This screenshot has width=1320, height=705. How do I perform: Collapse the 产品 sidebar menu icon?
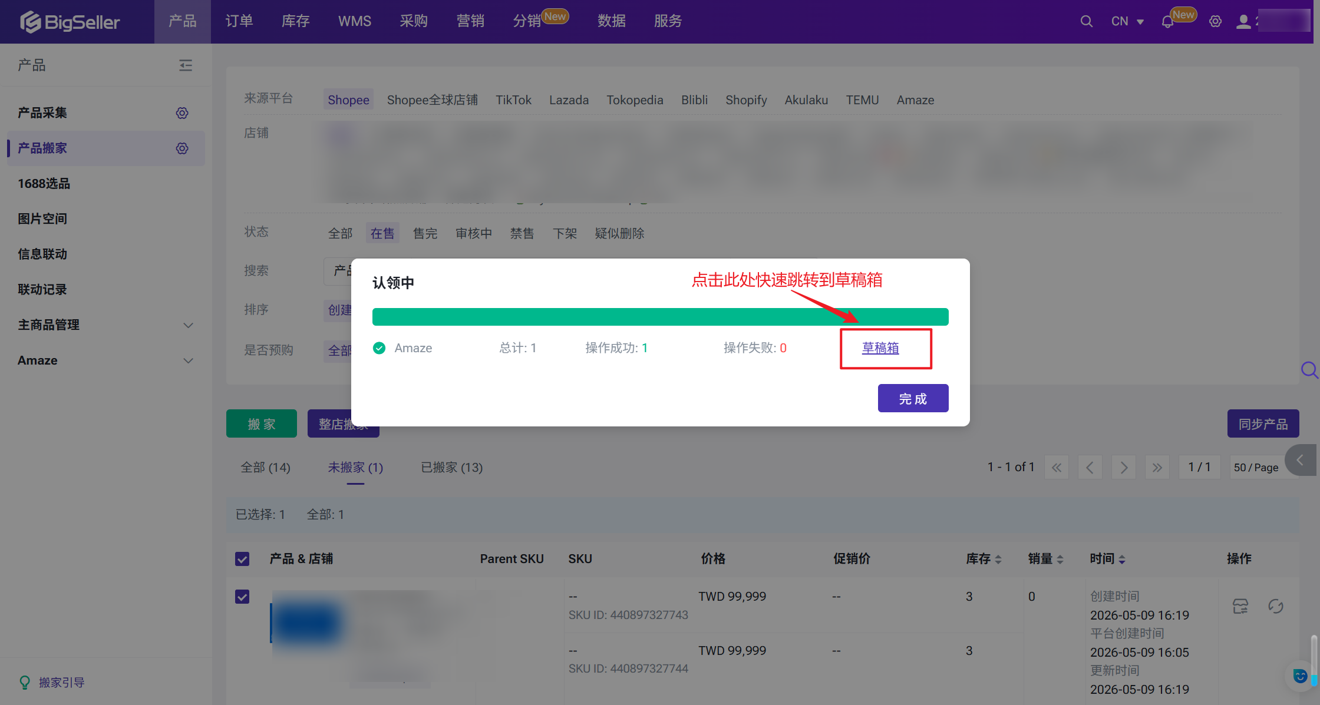186,65
